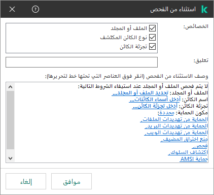This screenshot has height=195, width=214.
Task: Open the help question mark icon
Action: [35, 9]
